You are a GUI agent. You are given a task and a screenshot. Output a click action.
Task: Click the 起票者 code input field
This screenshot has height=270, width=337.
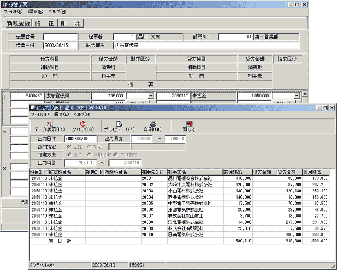pos(125,37)
